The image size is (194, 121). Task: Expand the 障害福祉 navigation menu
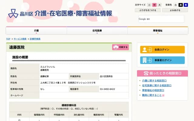click(157, 31)
